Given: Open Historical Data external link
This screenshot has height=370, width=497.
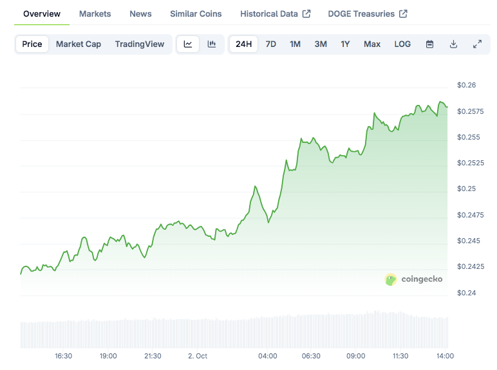Looking at the screenshot, I should [275, 14].
